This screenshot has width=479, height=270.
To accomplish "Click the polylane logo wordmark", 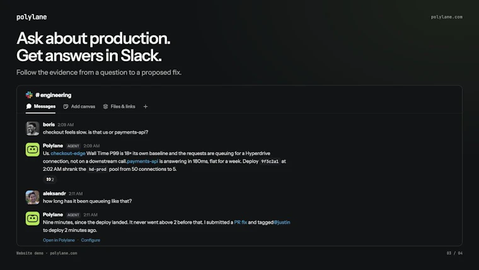I will (32, 17).
